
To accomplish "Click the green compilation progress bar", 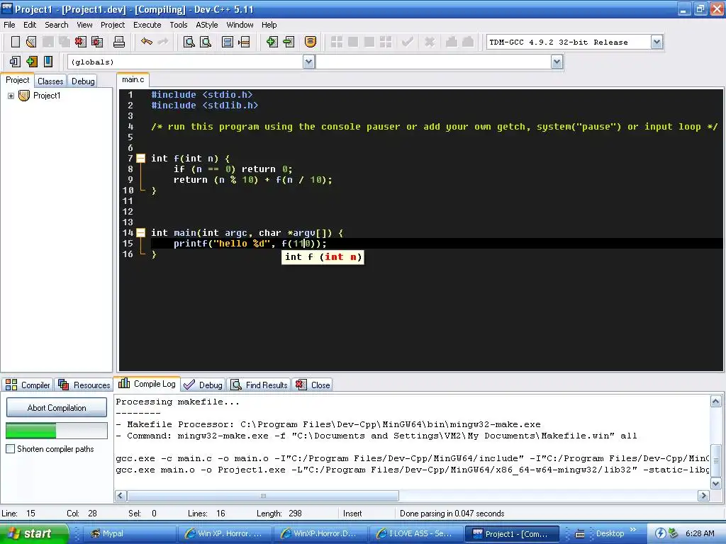I will [57, 431].
